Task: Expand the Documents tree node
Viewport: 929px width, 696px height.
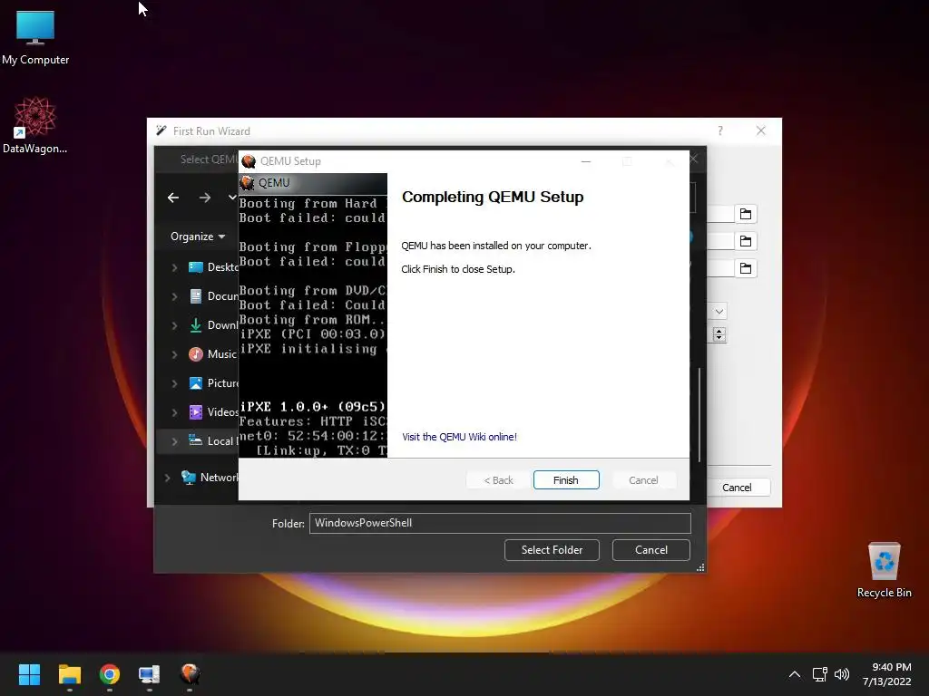Action: click(x=174, y=296)
